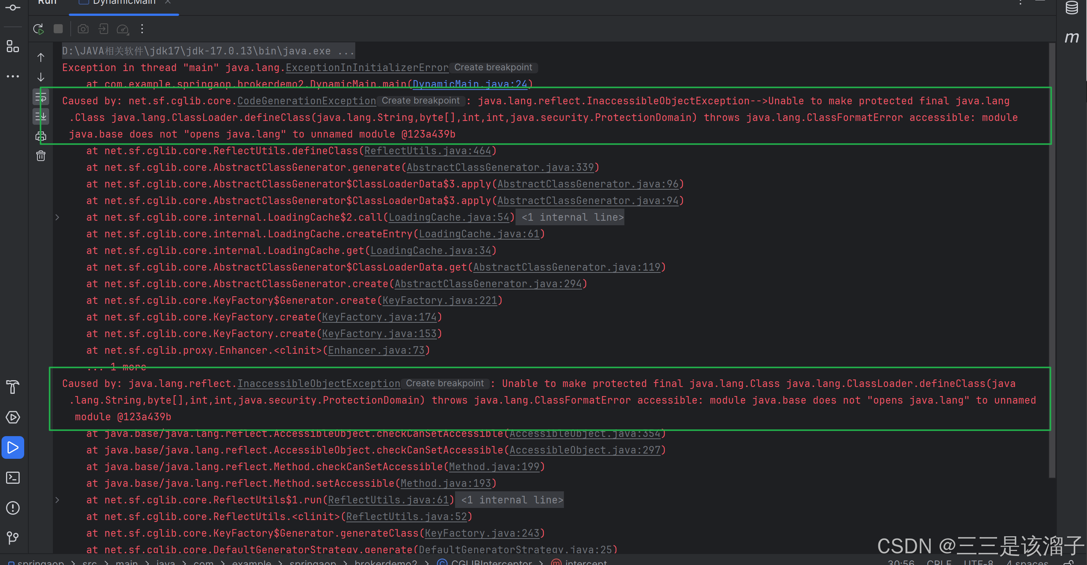Open the Build tool window hammer icon
This screenshot has width=1087, height=565.
12,387
